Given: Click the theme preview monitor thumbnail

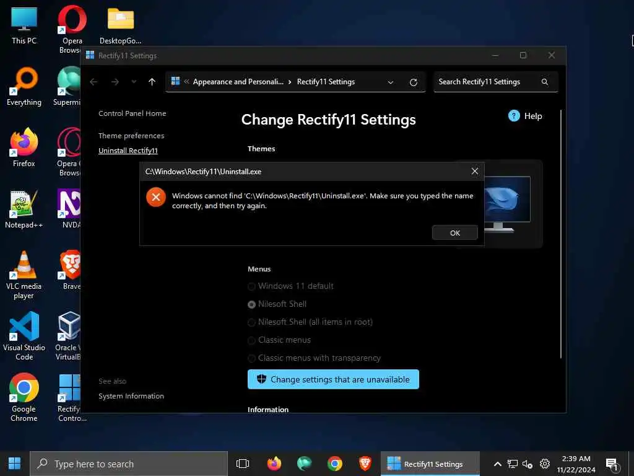Looking at the screenshot, I should pos(507,203).
